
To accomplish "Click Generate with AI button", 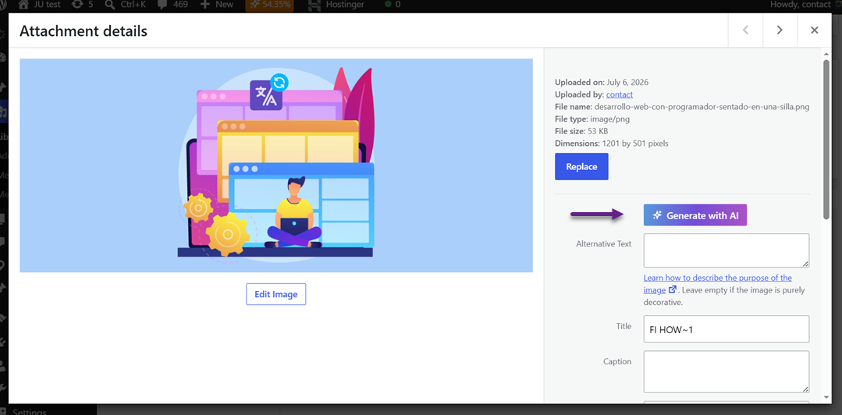I will click(695, 215).
